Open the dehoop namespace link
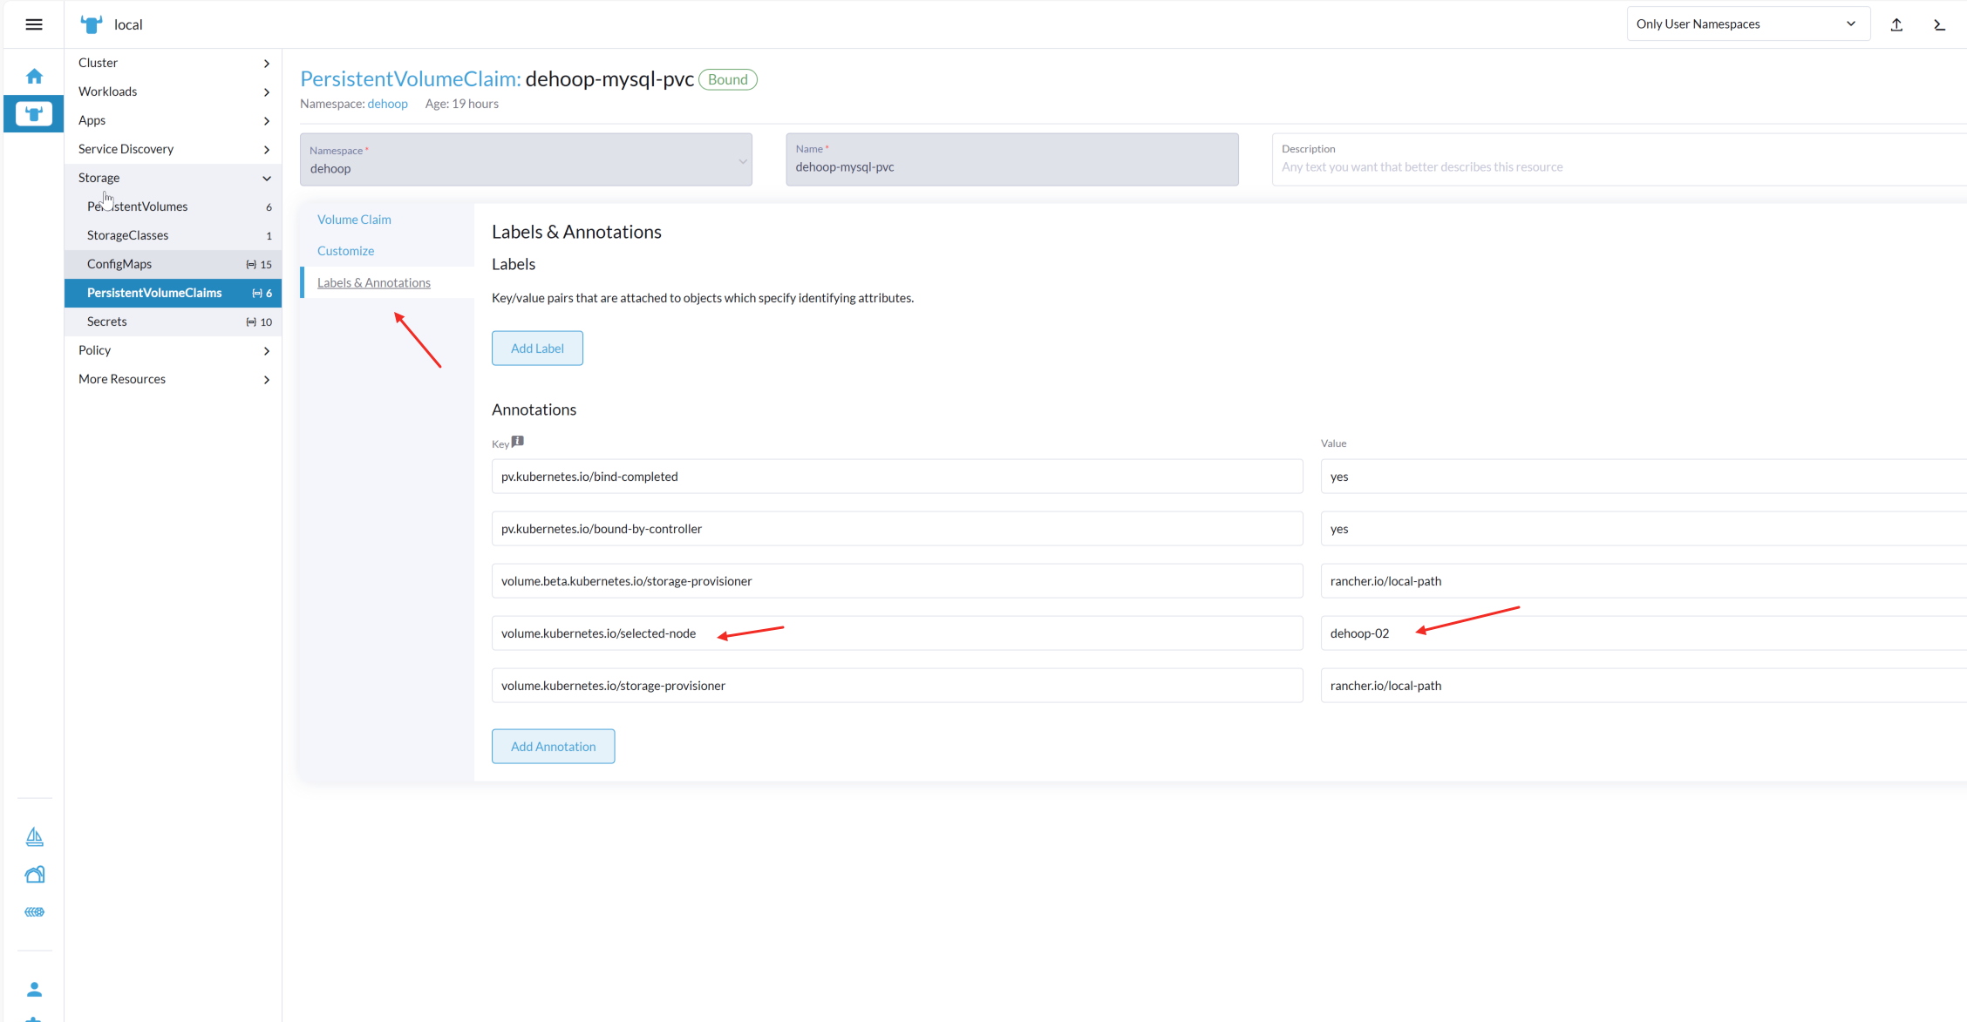 click(387, 104)
